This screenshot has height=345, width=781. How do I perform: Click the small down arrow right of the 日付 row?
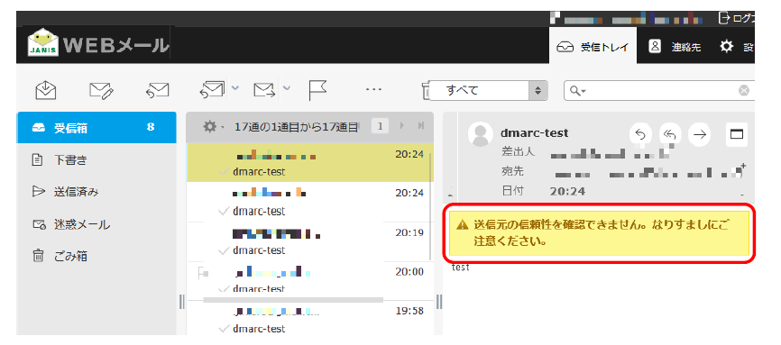[x=742, y=195]
